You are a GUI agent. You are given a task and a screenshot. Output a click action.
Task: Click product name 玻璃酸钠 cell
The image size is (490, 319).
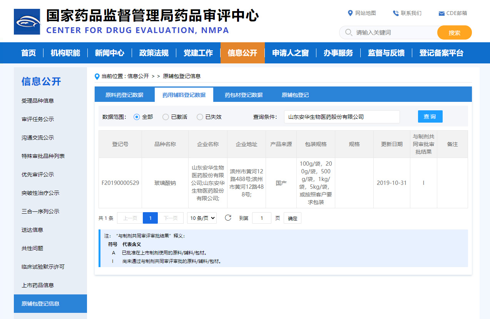pyautogui.click(x=165, y=183)
